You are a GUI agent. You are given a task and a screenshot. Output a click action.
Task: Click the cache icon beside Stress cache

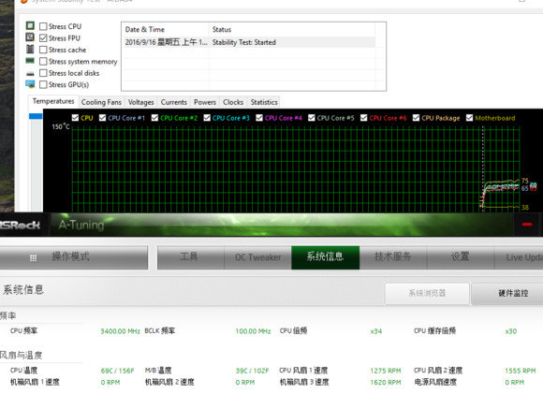click(30, 50)
